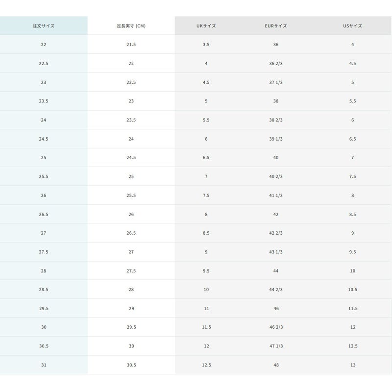392x392 pixels.
Task: Click the EUR size 47 1/3 cell
Action: (x=275, y=346)
